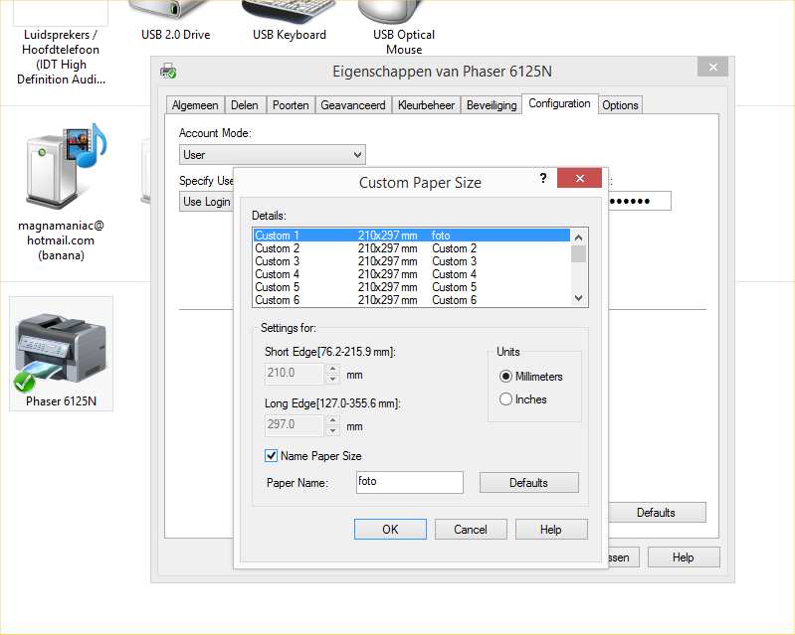Image resolution: width=795 pixels, height=635 pixels.
Task: Open the Options tab
Action: point(620,105)
